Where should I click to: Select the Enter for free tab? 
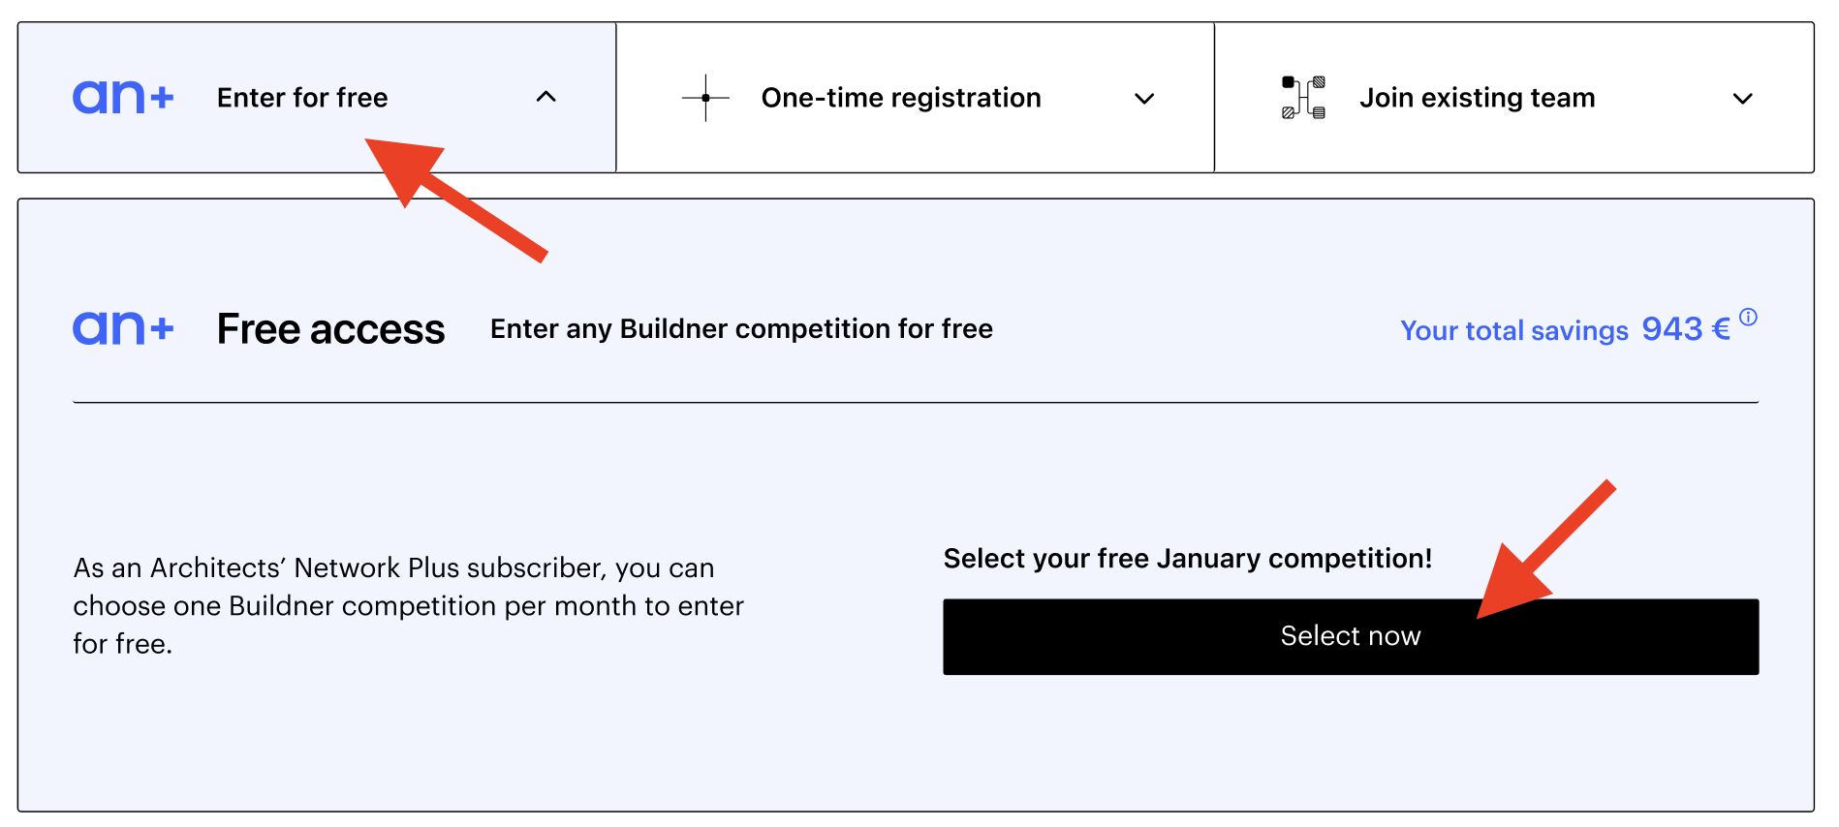tap(302, 97)
